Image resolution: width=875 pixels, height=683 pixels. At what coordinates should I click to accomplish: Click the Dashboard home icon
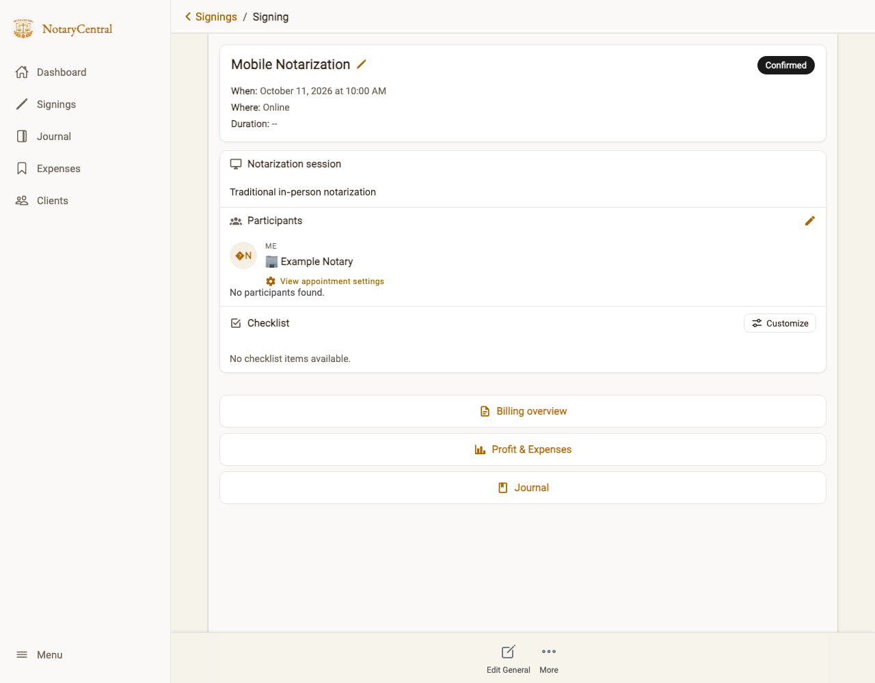[x=22, y=72]
